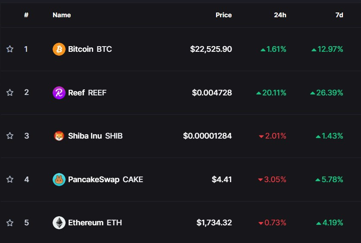Viewport: 361px width, 243px height.
Task: Sort by the 7d change header
Action: click(339, 15)
